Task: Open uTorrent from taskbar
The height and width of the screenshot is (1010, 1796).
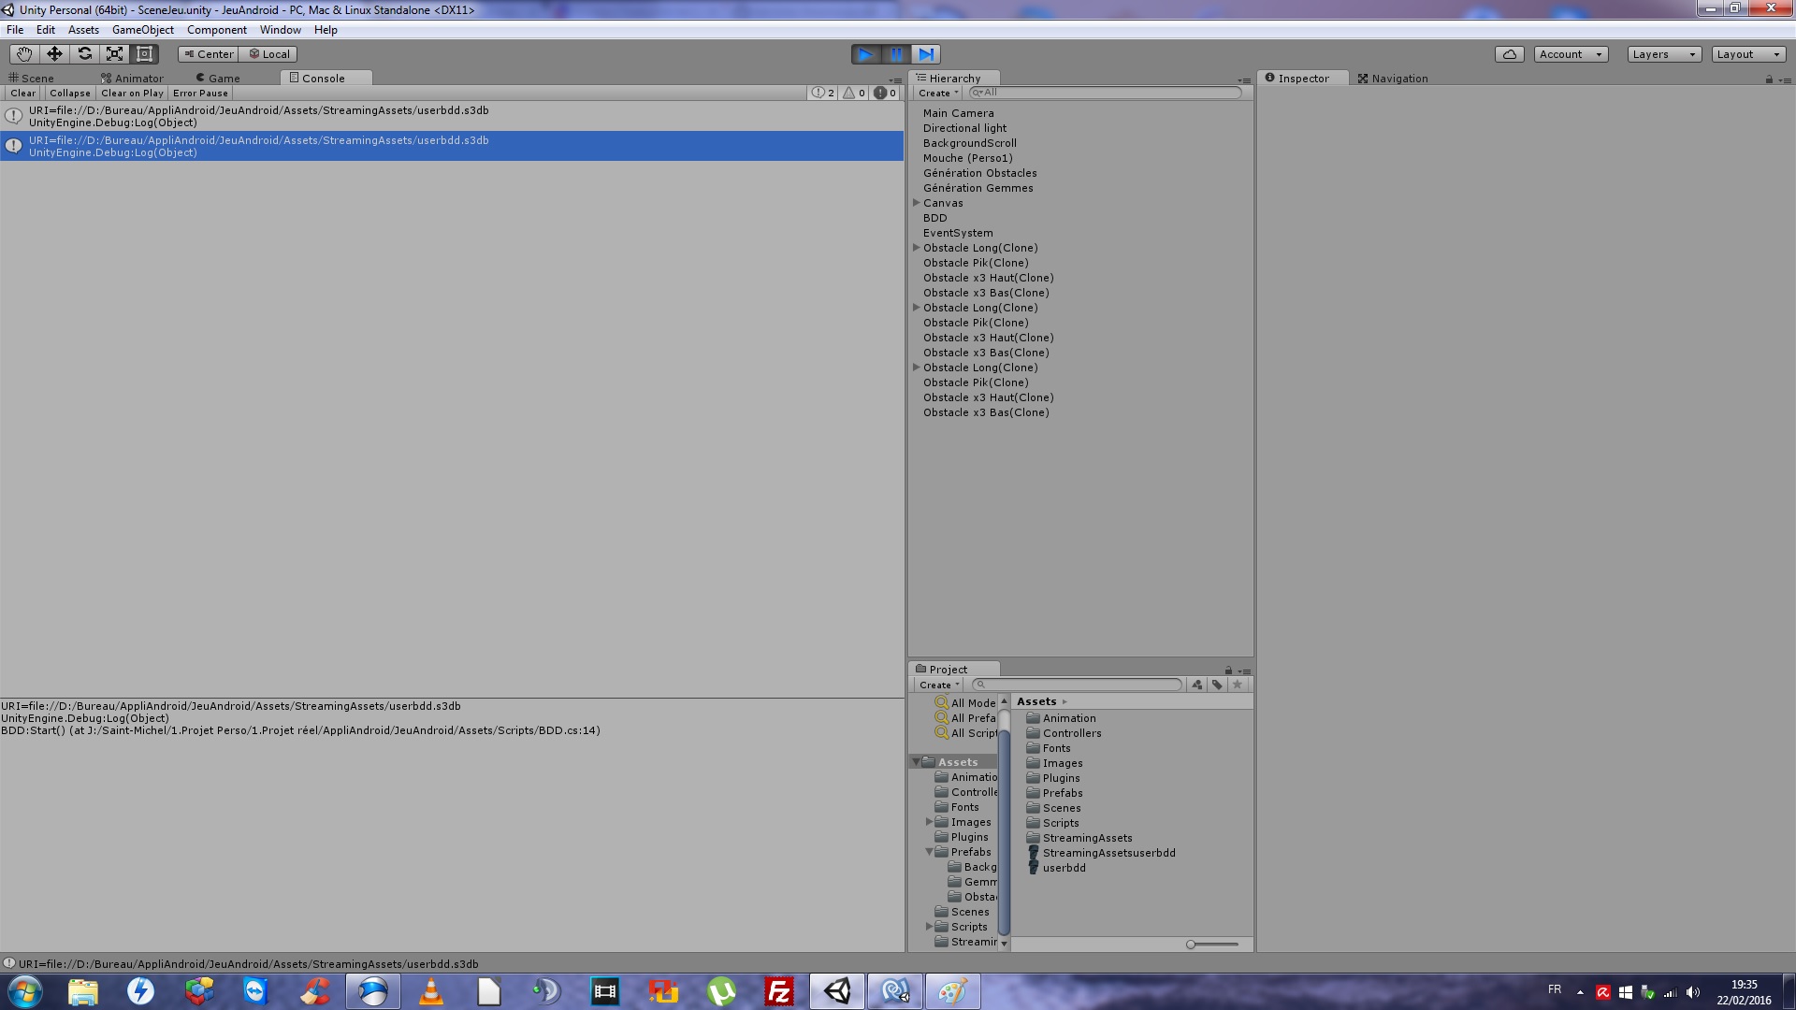Action: pos(721,991)
